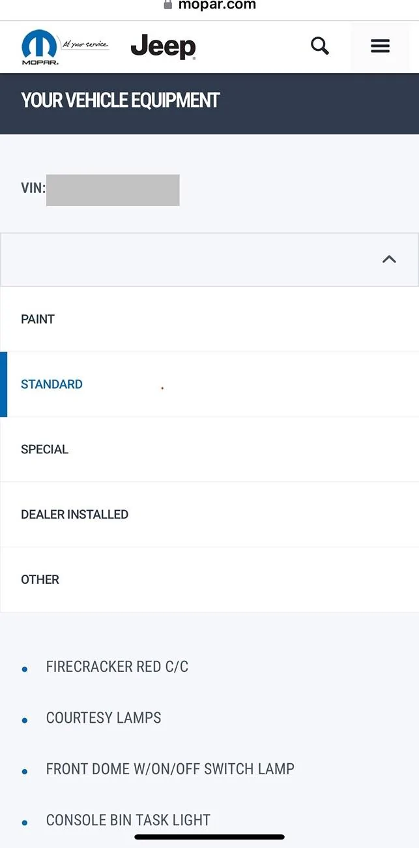This screenshot has height=848, width=419.
Task: Collapse the equipment category dropdown chevron
Action: pyautogui.click(x=389, y=259)
